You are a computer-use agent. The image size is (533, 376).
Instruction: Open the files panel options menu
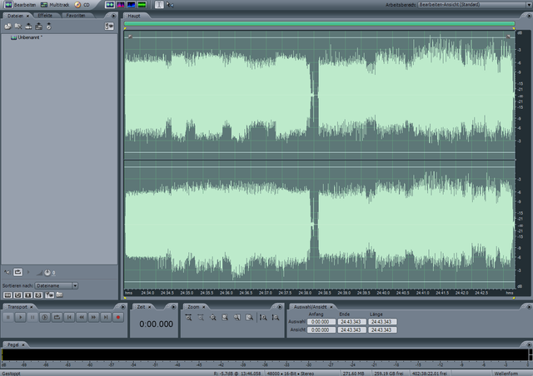click(113, 16)
